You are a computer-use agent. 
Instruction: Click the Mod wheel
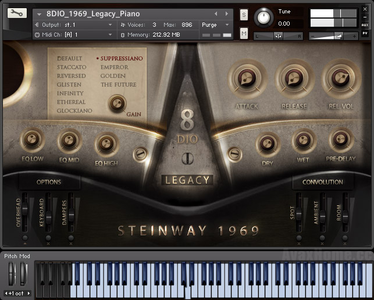23,273
